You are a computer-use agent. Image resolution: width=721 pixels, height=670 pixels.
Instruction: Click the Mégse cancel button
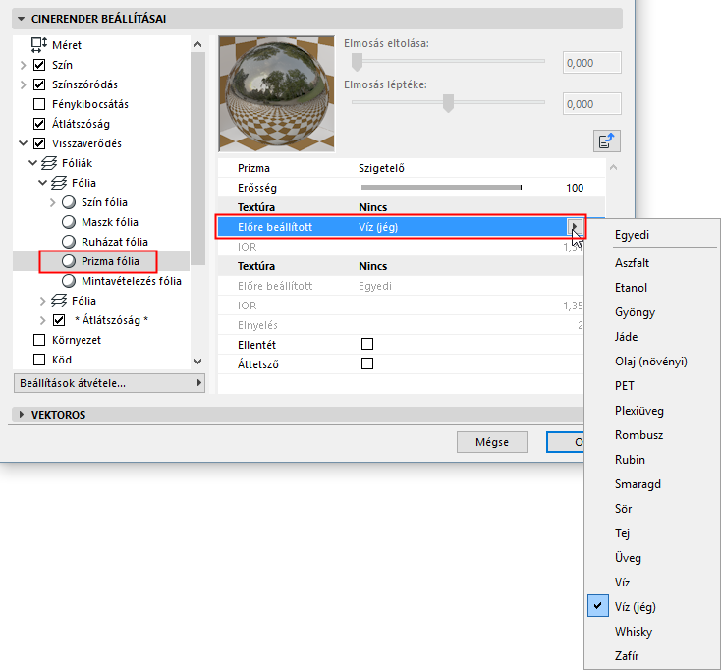(492, 442)
